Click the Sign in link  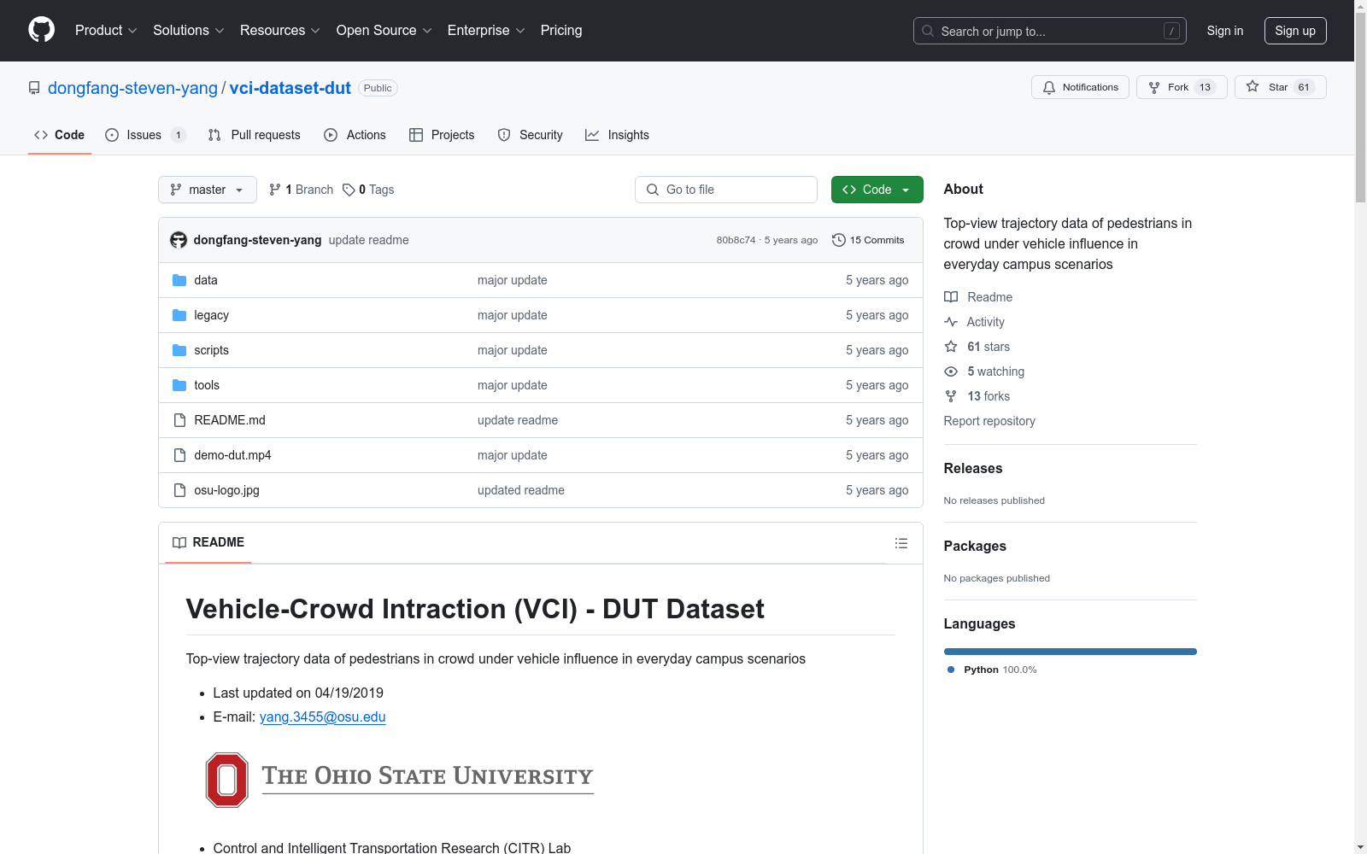pyautogui.click(x=1225, y=31)
